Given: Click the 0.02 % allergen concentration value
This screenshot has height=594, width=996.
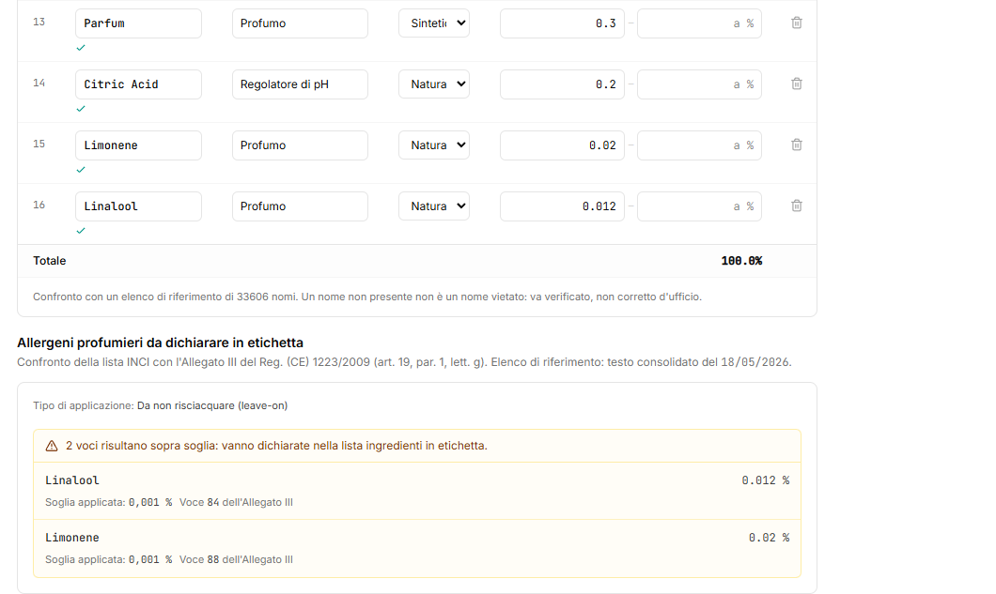Looking at the screenshot, I should click(x=769, y=538).
